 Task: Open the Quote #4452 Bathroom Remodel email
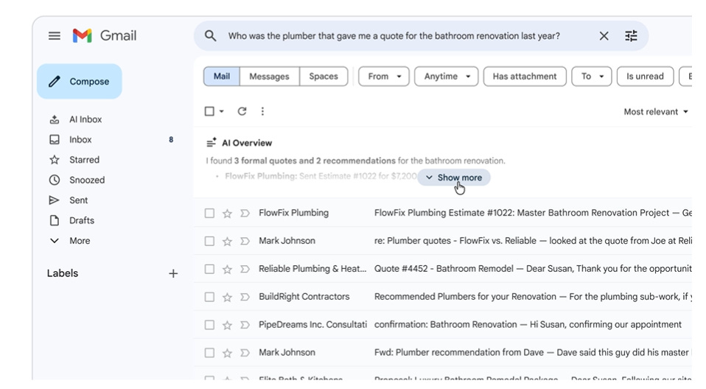tap(533, 269)
